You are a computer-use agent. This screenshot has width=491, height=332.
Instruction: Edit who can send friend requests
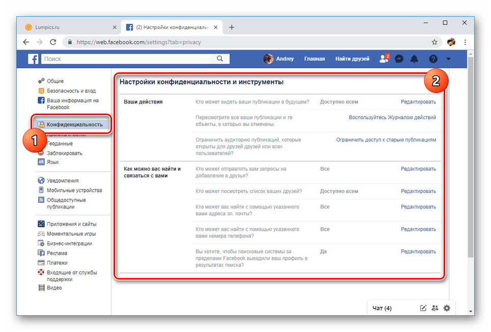419,169
